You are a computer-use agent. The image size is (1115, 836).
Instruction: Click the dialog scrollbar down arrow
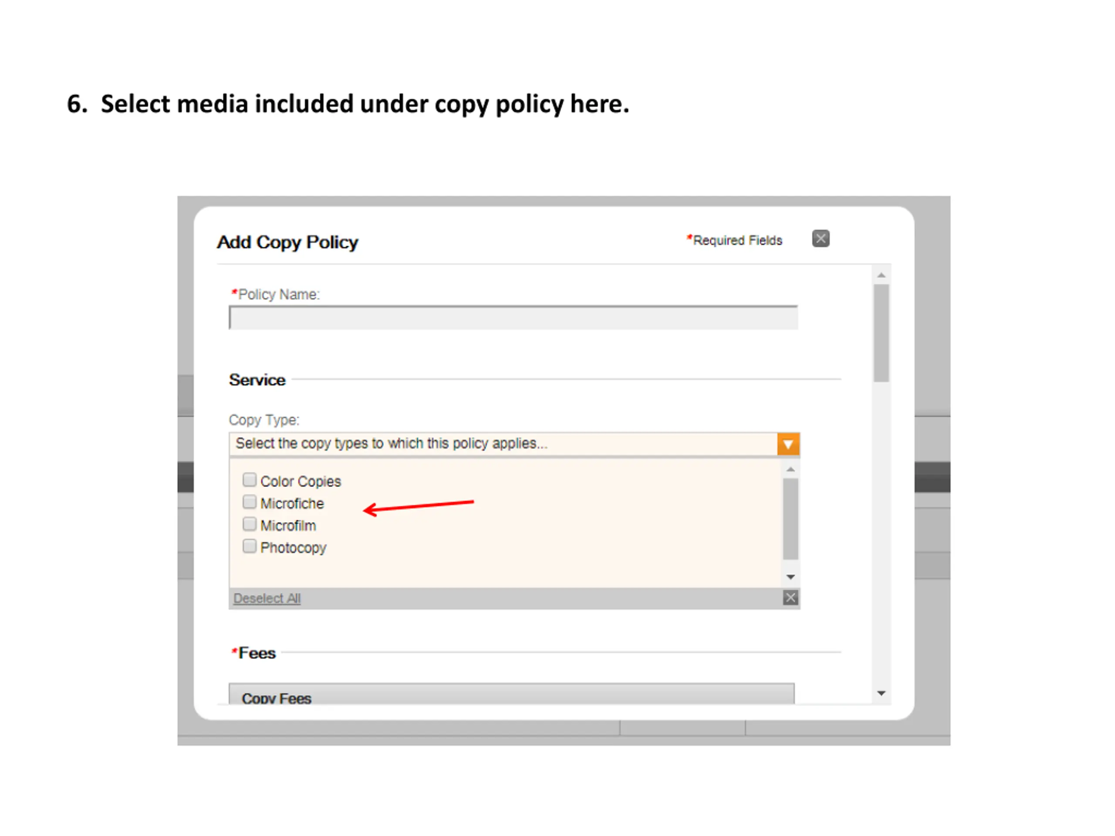click(x=881, y=694)
